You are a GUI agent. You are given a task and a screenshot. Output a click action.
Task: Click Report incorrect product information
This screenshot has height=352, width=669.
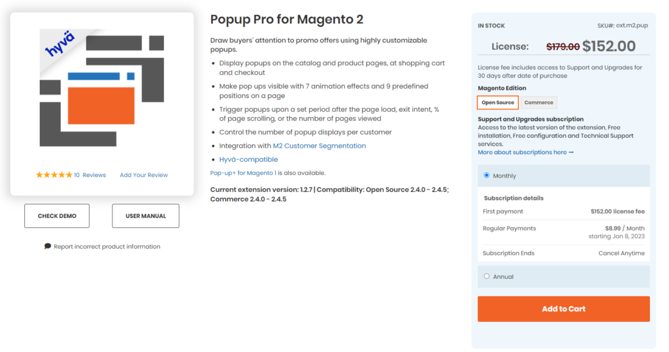106,246
